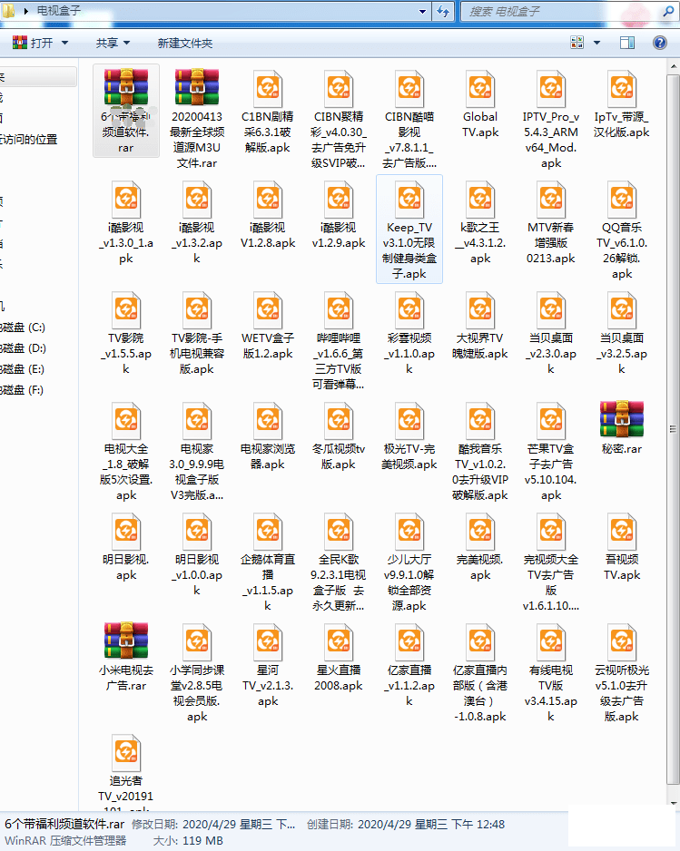The width and height of the screenshot is (680, 851).
Task: Select the 哔哩哔哩_v1.6.6 第三方TV版 apk
Action: tap(339, 340)
